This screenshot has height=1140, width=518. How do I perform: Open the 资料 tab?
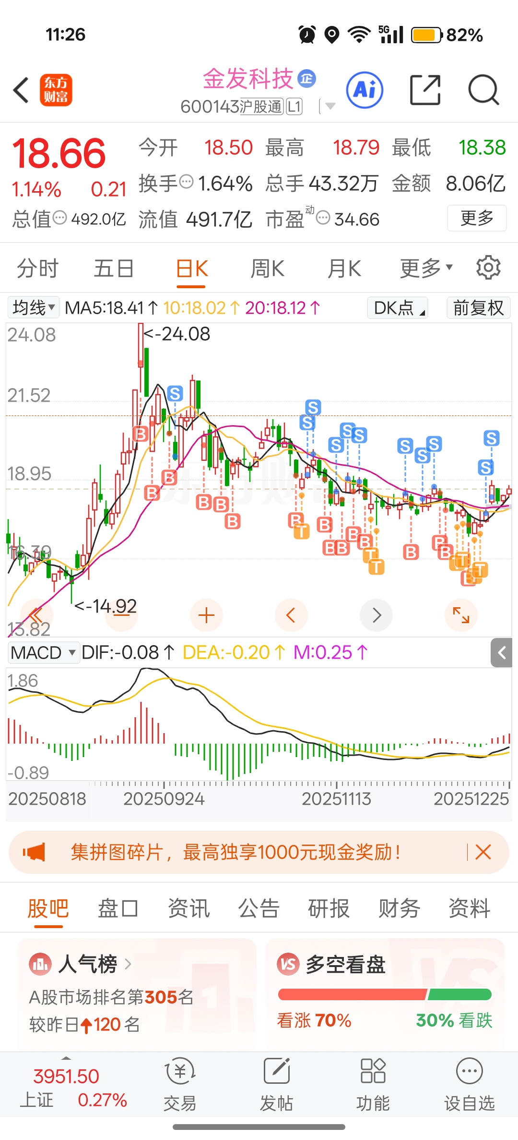click(469, 908)
